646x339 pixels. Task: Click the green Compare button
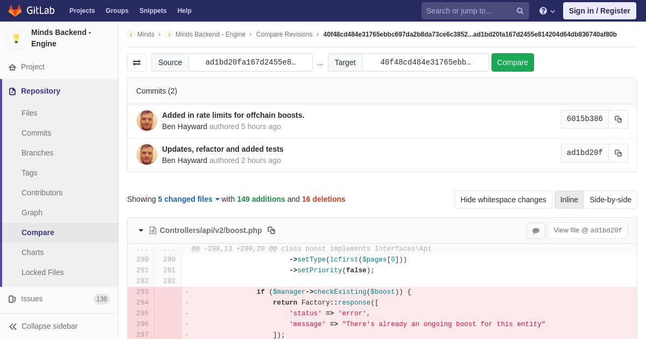coord(512,62)
